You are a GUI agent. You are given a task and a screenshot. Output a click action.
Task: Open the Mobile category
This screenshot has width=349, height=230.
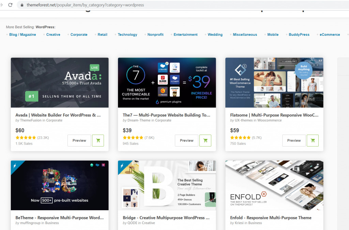pos(273,34)
